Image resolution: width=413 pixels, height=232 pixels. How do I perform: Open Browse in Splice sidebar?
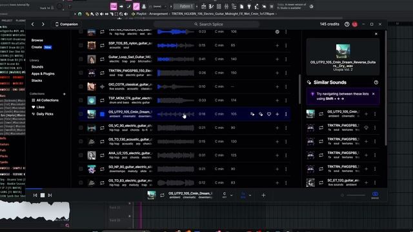tap(37, 40)
